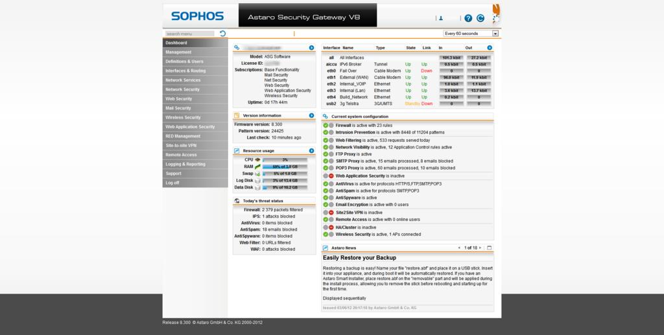Screen dimensions: 664x335
Task: Click the eth1 External (WAN) interface row
Action: coord(408,77)
